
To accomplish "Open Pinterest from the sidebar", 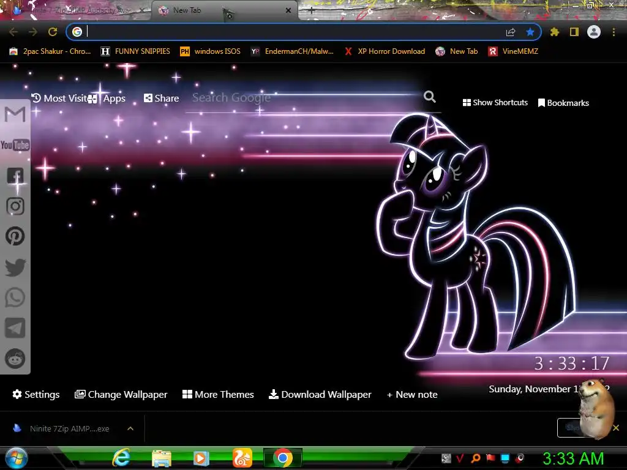I will click(x=15, y=236).
